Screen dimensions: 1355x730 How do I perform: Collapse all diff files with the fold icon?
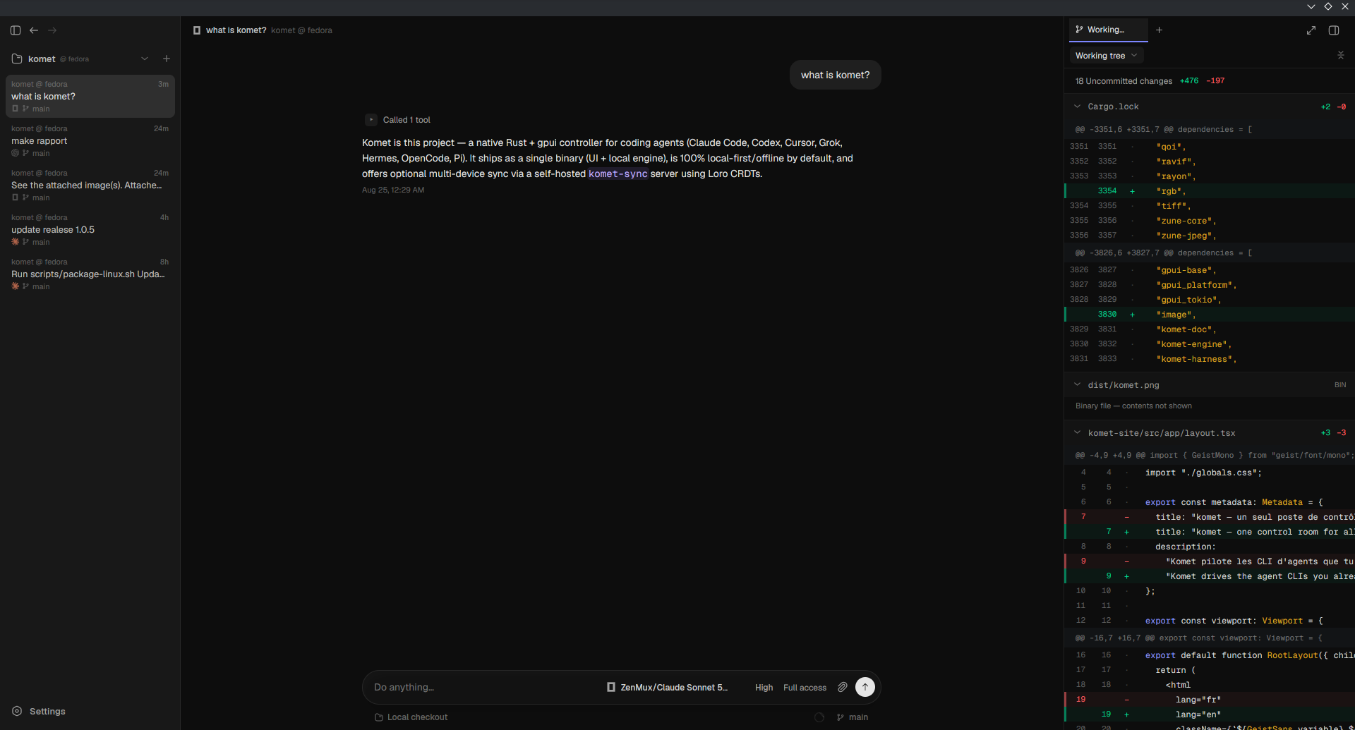[1341, 55]
